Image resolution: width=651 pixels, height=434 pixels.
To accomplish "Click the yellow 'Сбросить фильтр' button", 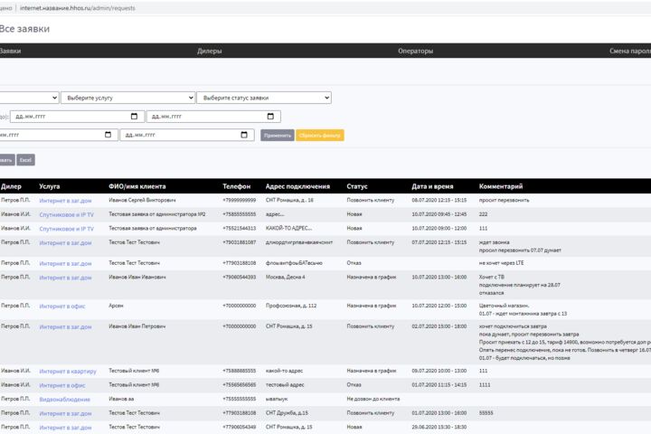I will click(320, 136).
